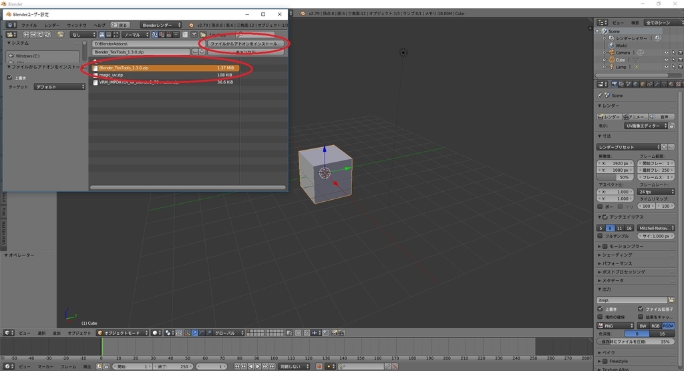Hide the Cube via its eye icon
This screenshot has height=371, width=684.
coord(666,59)
